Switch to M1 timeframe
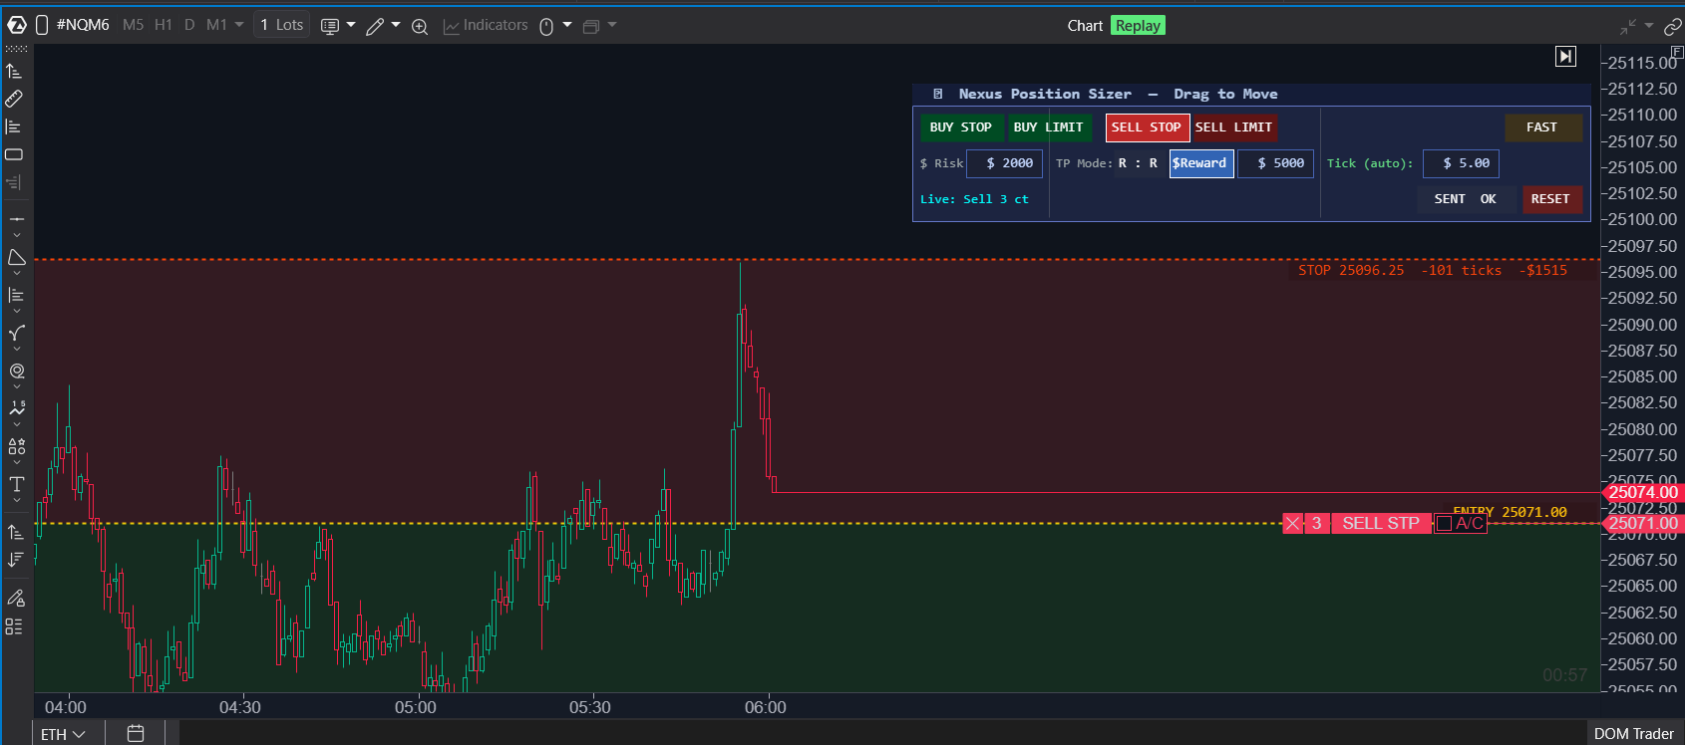The height and width of the screenshot is (745, 1685). 216,25
